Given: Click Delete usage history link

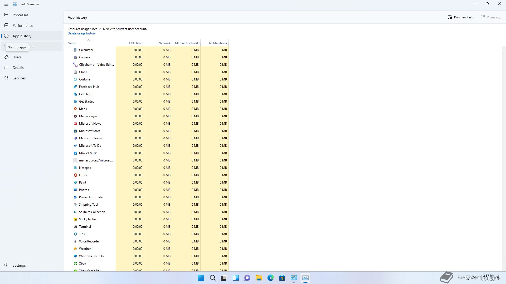Looking at the screenshot, I should 82,33.
